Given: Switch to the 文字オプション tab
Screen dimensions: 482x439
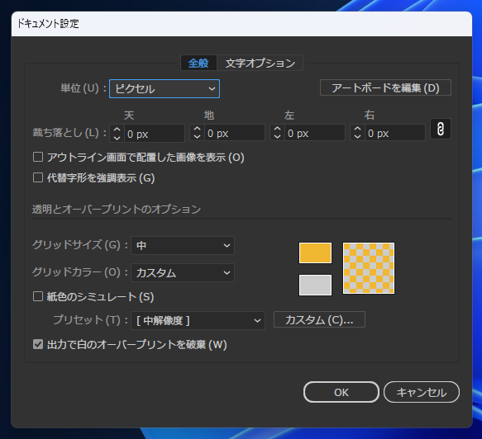Looking at the screenshot, I should coord(260,64).
